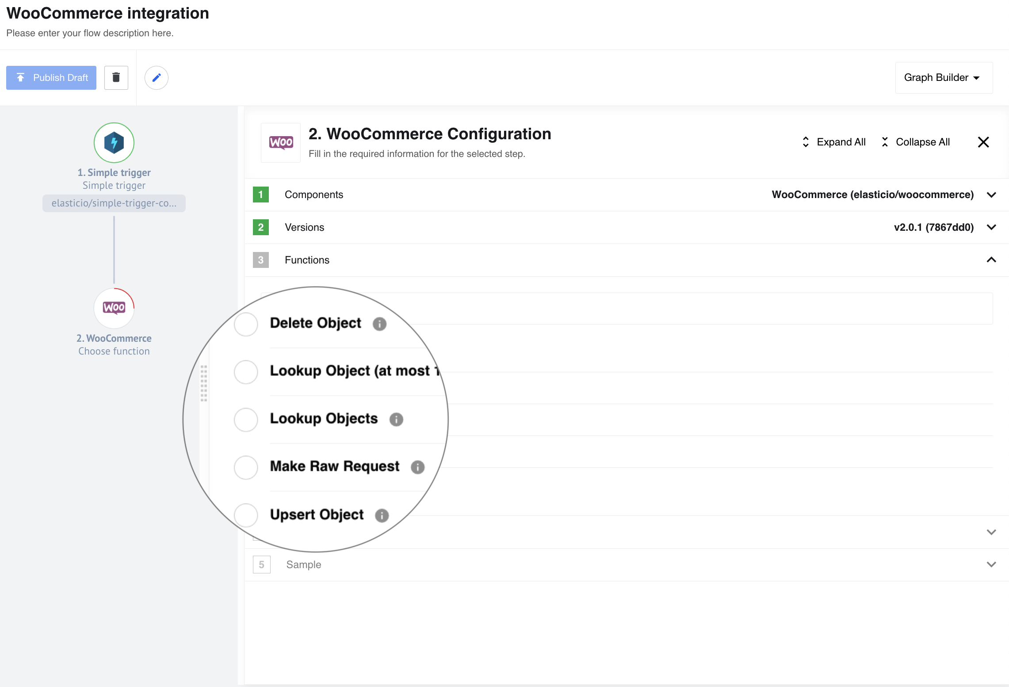This screenshot has width=1009, height=687.
Task: Click the Woo logo in configuration header
Action: (281, 143)
